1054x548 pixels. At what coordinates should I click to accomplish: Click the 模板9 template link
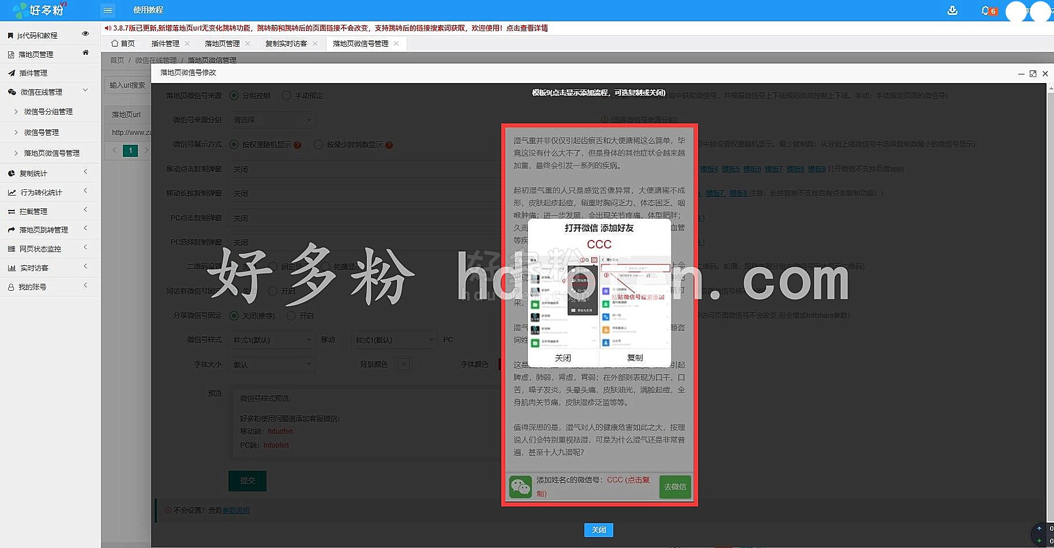pyautogui.click(x=817, y=170)
